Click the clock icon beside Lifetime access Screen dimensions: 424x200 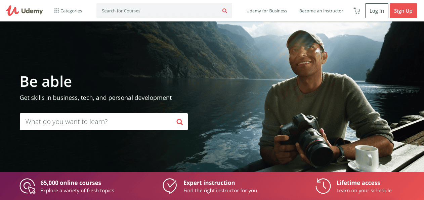(x=323, y=186)
